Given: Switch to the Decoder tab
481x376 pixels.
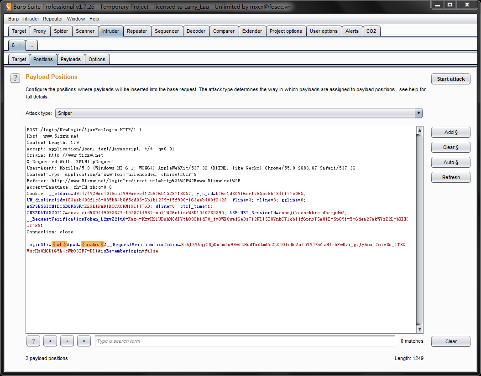Looking at the screenshot, I should 196,31.
